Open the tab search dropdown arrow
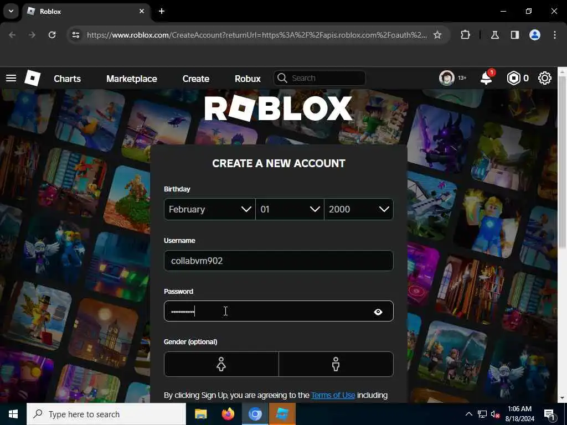The width and height of the screenshot is (567, 425). (11, 11)
